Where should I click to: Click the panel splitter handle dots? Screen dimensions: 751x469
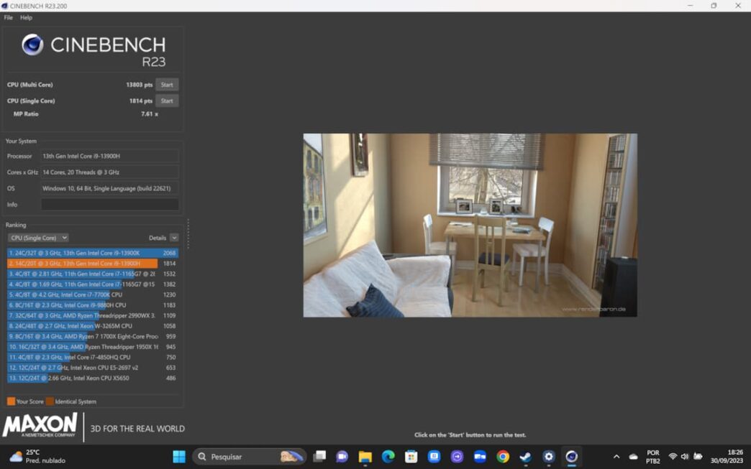pyautogui.click(x=188, y=234)
